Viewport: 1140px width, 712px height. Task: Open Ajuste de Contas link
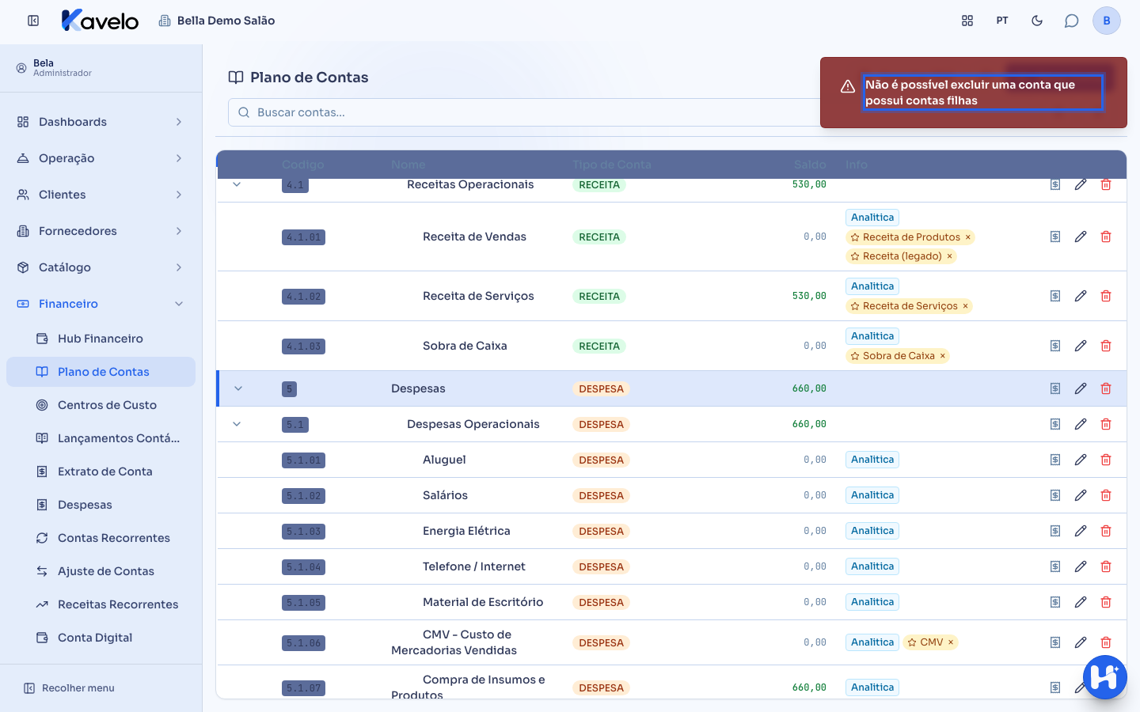[x=101, y=571]
